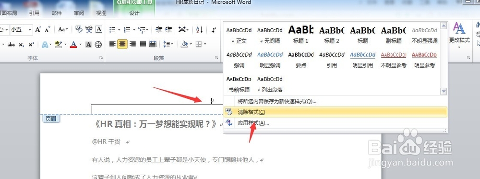Open the 审阅 ribbon tab
Screen dimensions: 480x179
[79, 13]
